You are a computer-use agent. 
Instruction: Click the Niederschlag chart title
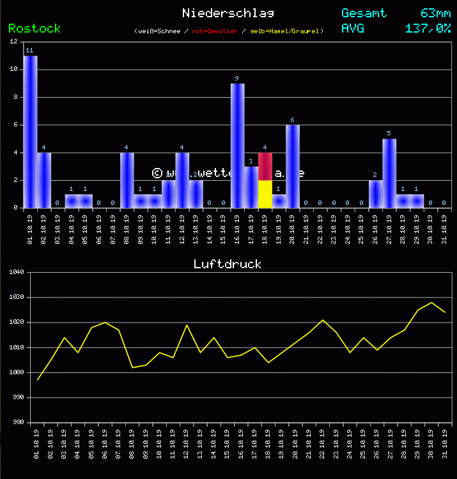(x=228, y=13)
